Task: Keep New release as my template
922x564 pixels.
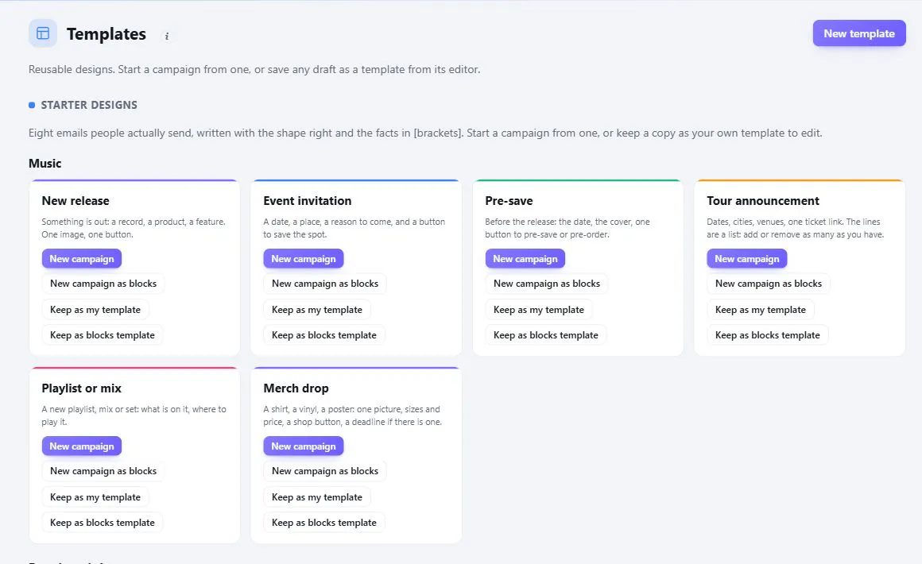Action: click(x=95, y=310)
